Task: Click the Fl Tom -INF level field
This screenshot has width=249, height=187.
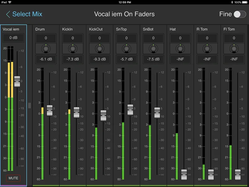Action: click(234, 59)
